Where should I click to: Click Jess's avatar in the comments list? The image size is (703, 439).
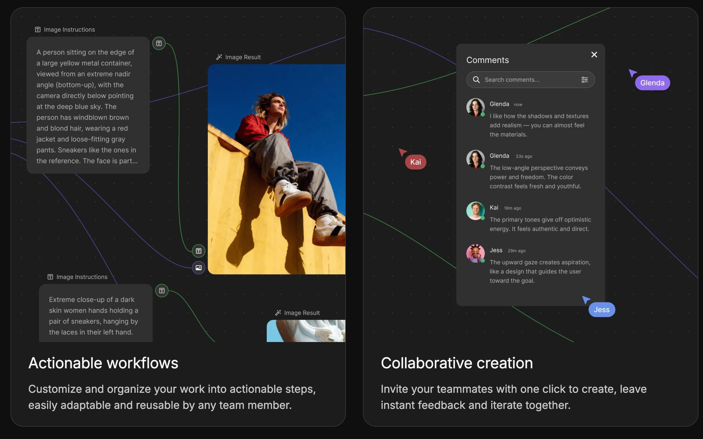(x=475, y=253)
